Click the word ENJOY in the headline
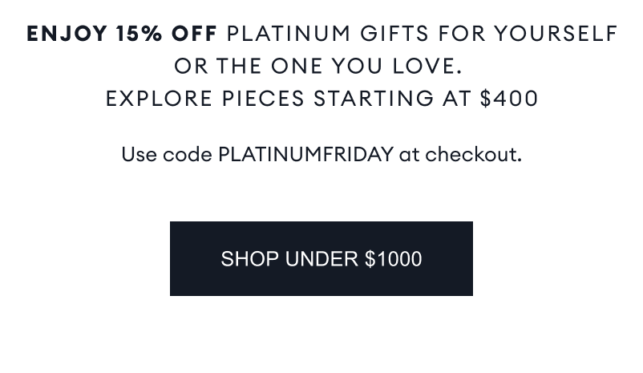This screenshot has height=373, width=643. [67, 34]
